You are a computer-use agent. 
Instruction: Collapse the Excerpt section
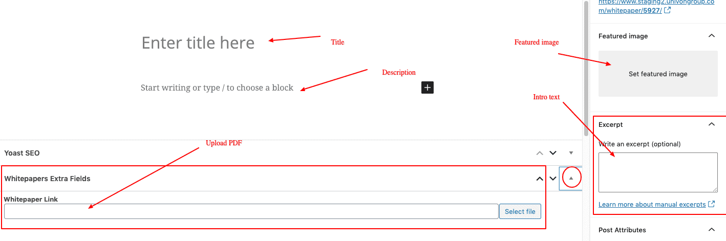(x=711, y=124)
